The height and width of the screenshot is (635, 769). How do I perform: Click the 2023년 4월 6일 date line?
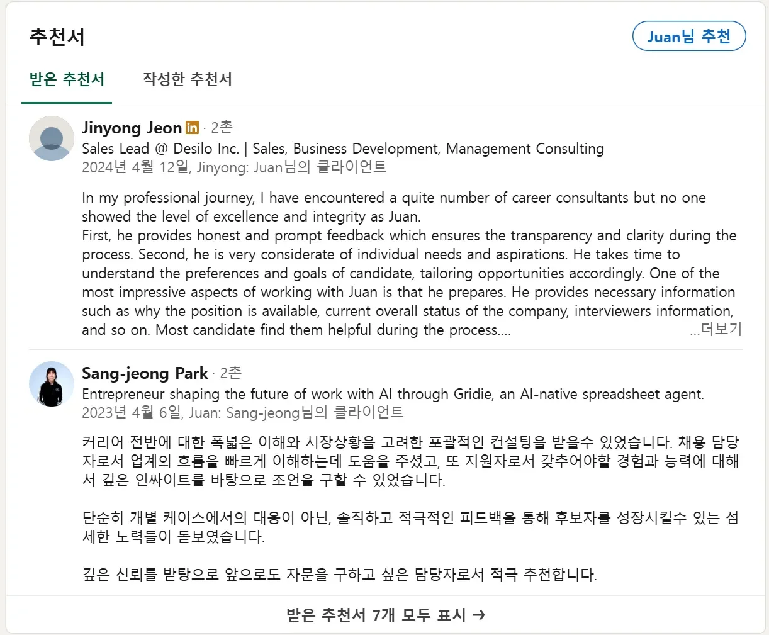pos(242,412)
